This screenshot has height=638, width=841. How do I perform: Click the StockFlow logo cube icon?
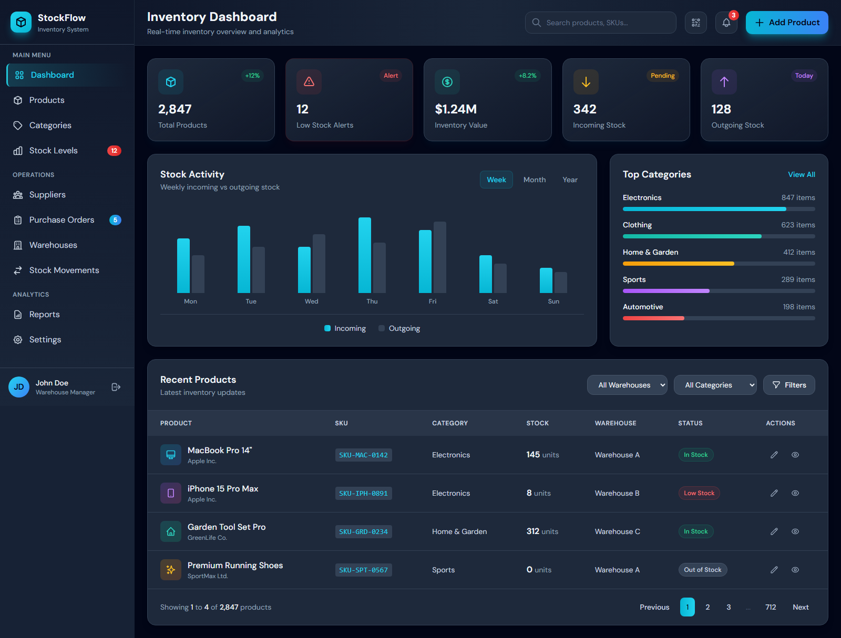pyautogui.click(x=20, y=23)
